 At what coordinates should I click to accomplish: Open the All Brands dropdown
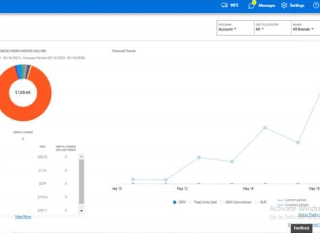(306, 28)
